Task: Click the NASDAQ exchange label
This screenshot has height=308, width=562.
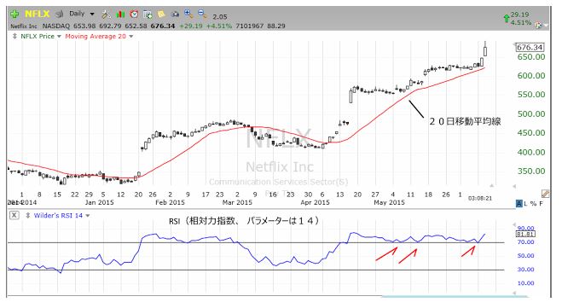Action: point(56,26)
